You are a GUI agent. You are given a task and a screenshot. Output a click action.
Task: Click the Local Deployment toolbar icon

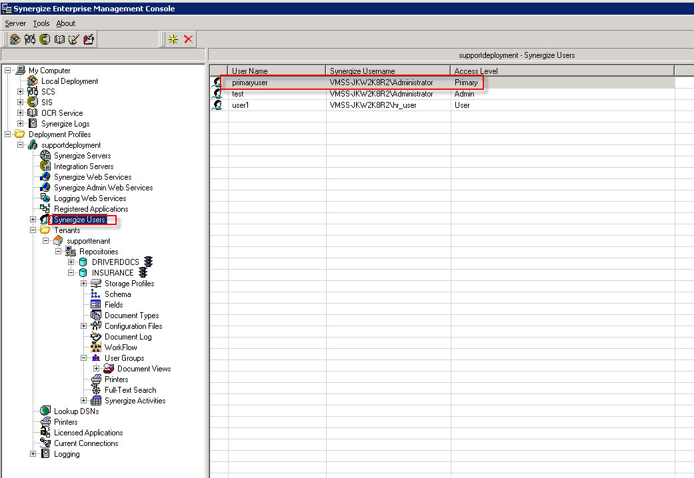click(15, 39)
